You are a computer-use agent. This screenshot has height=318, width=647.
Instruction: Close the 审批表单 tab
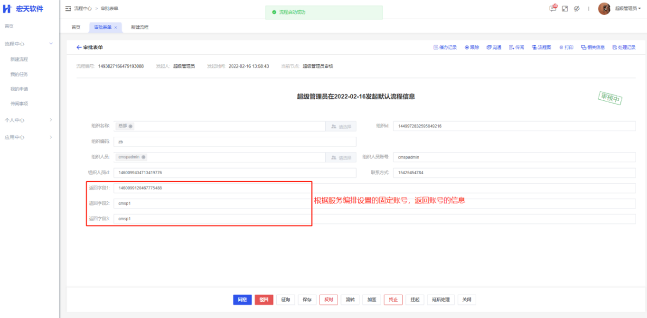(x=116, y=27)
